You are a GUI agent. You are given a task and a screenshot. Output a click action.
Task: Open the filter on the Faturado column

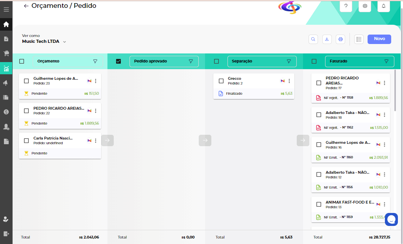386,61
